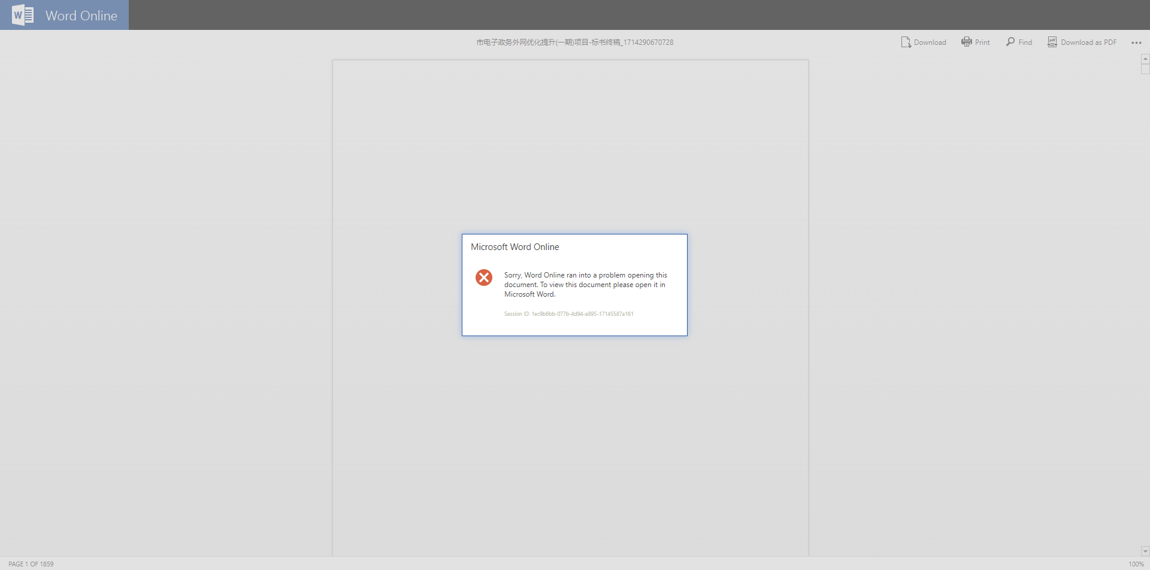Select the Session ID text

pos(568,314)
